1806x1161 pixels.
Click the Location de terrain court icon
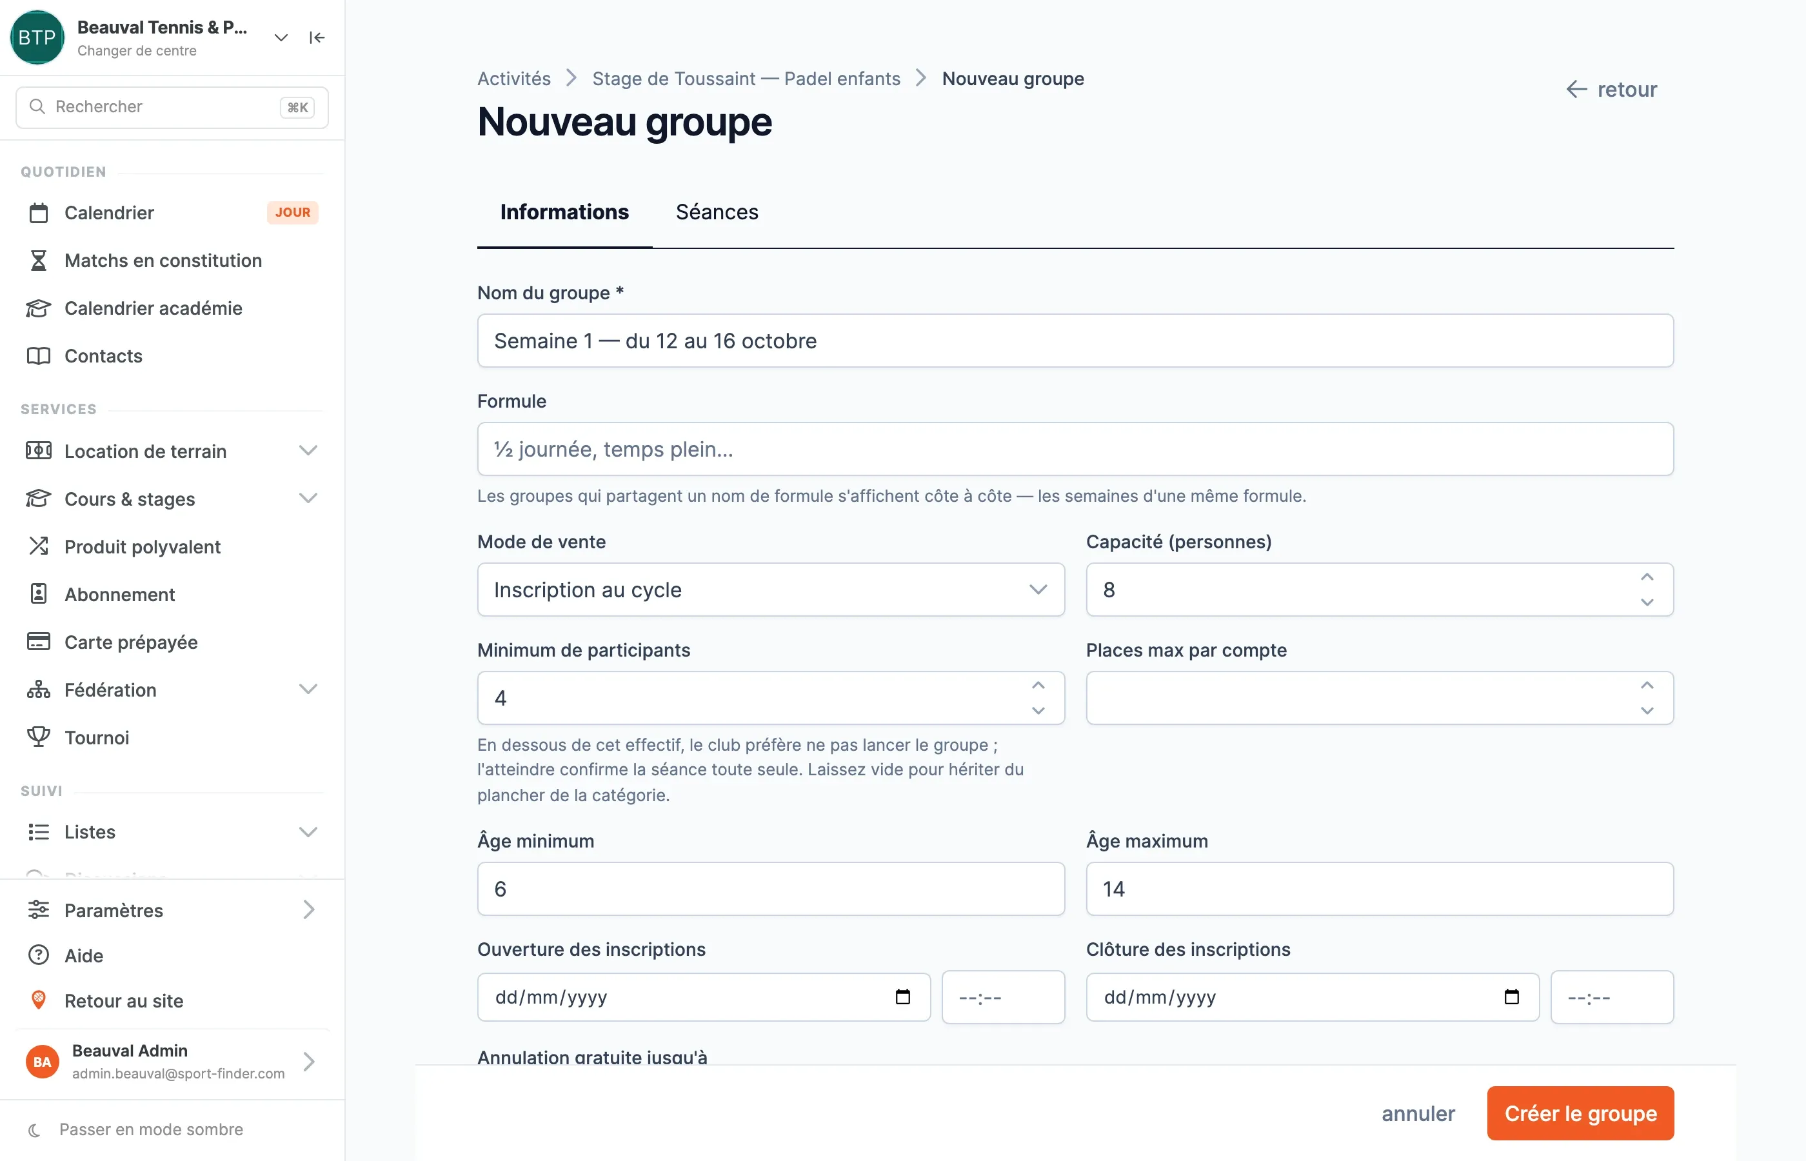pos(39,451)
